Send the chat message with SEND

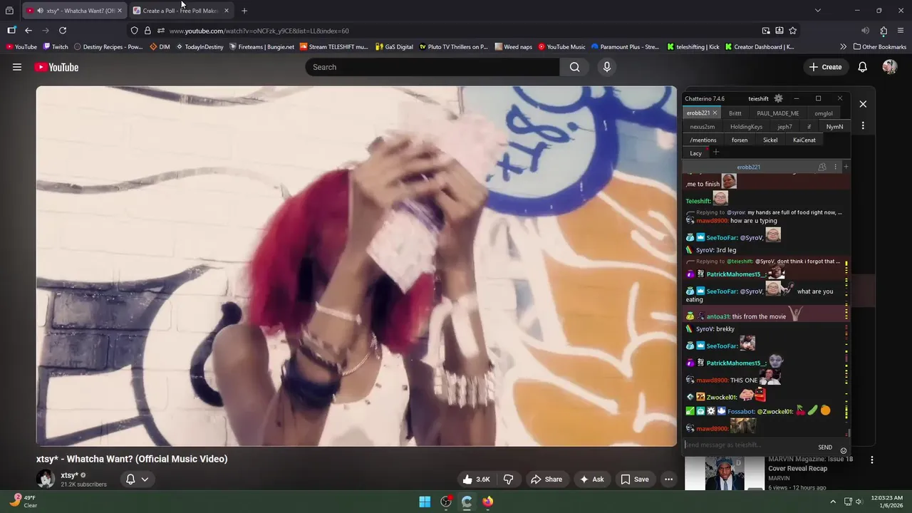coord(825,447)
